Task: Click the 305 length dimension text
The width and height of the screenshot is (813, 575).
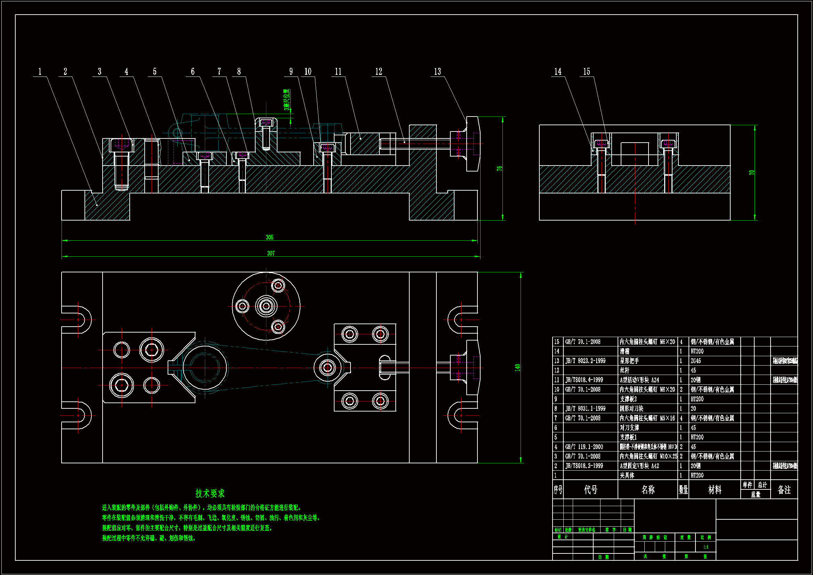Action: tap(269, 237)
